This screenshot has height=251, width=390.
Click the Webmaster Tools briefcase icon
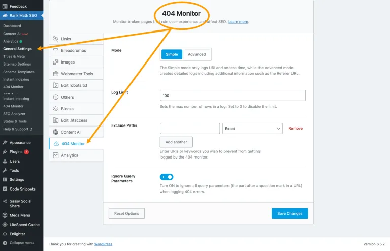click(x=56, y=74)
